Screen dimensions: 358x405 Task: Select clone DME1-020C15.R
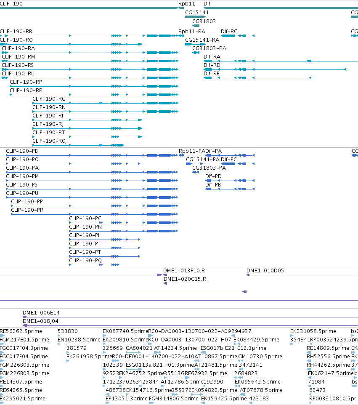point(185,279)
